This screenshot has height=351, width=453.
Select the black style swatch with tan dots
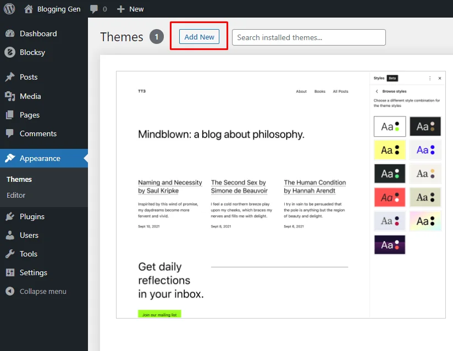(426, 126)
